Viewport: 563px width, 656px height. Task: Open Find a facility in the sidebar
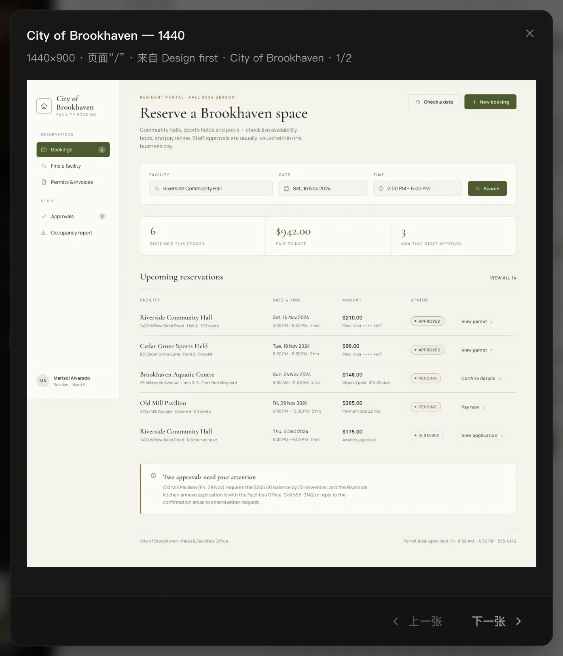(73, 166)
